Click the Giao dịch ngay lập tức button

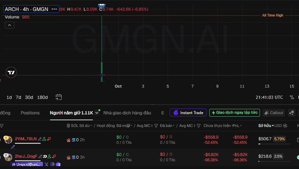(x=234, y=113)
